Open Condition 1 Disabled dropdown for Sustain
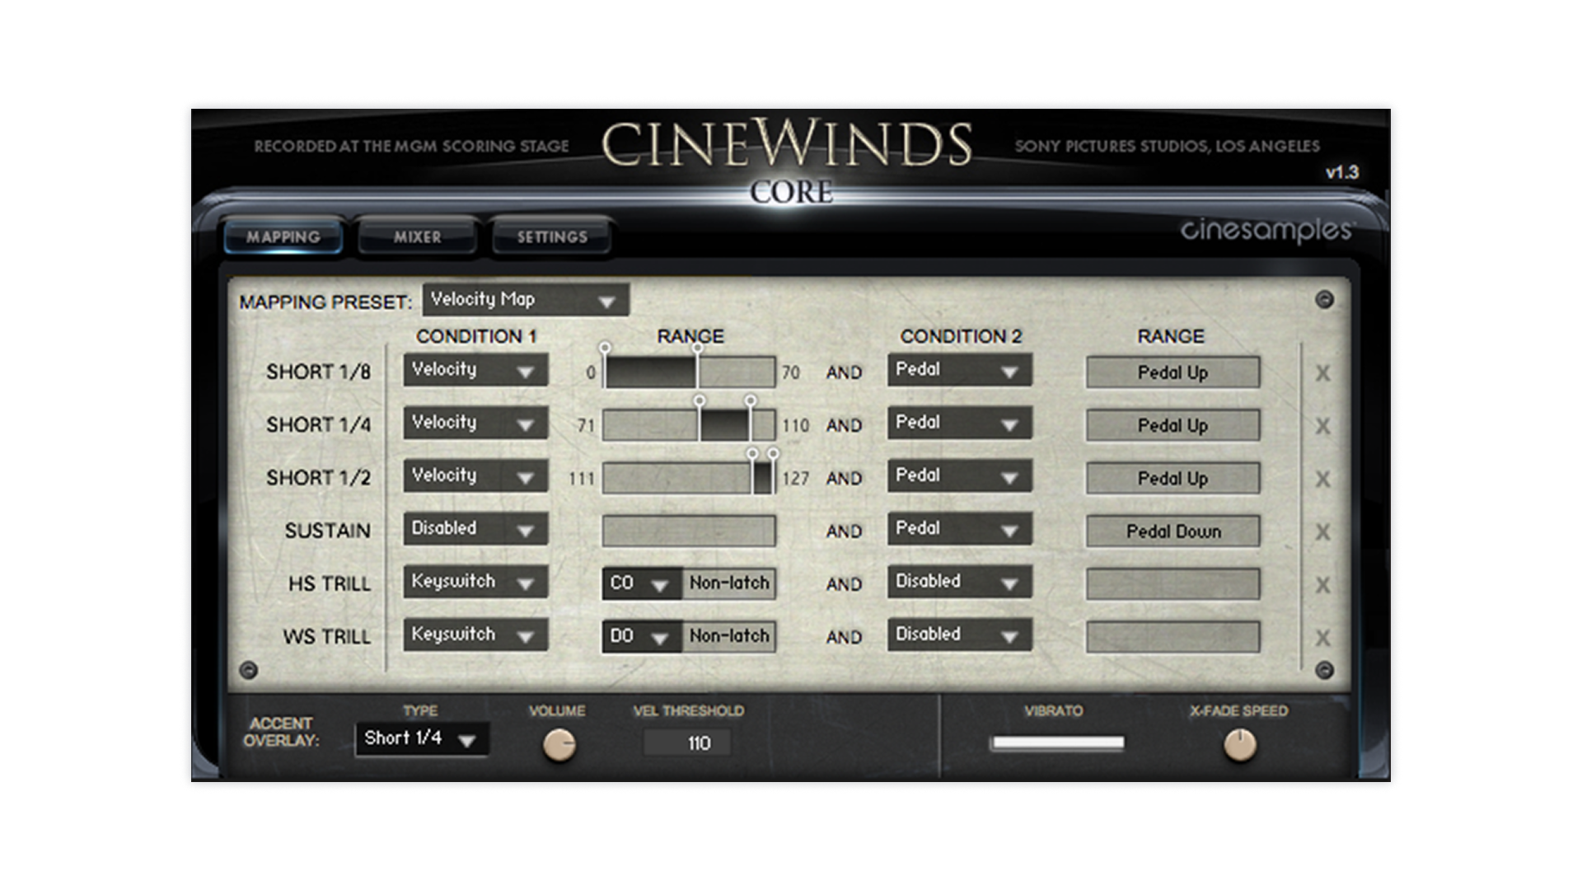The width and height of the screenshot is (1582, 890). coord(475,528)
